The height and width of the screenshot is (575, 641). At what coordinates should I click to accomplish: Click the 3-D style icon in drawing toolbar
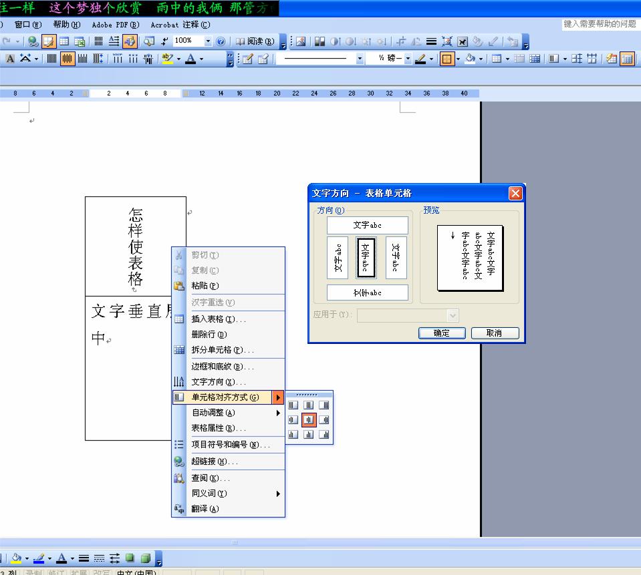145,558
